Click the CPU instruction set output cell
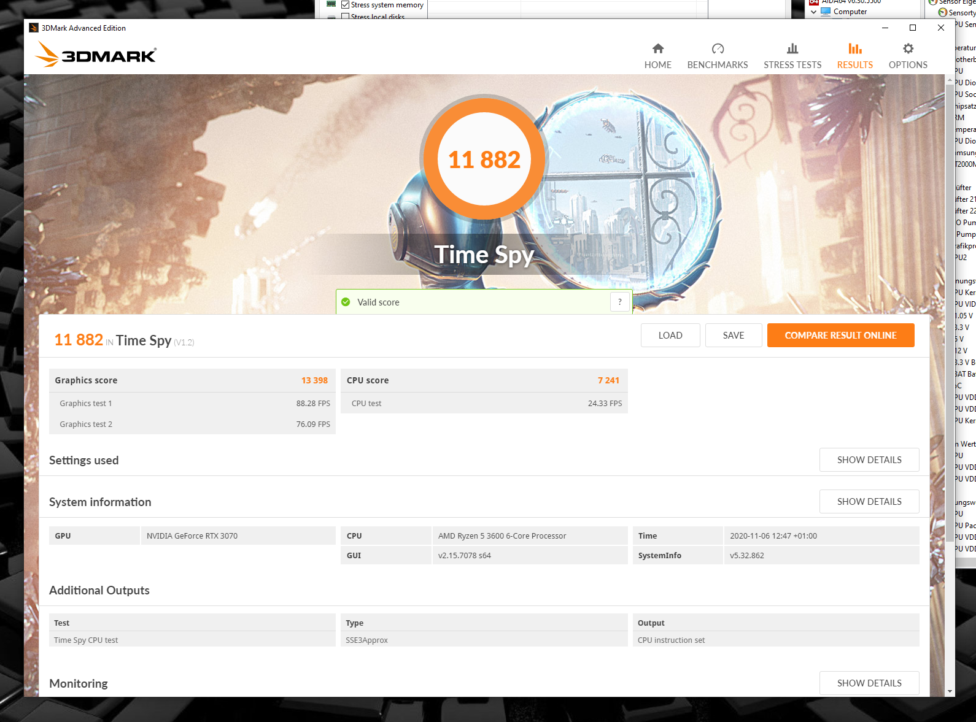 pos(776,640)
